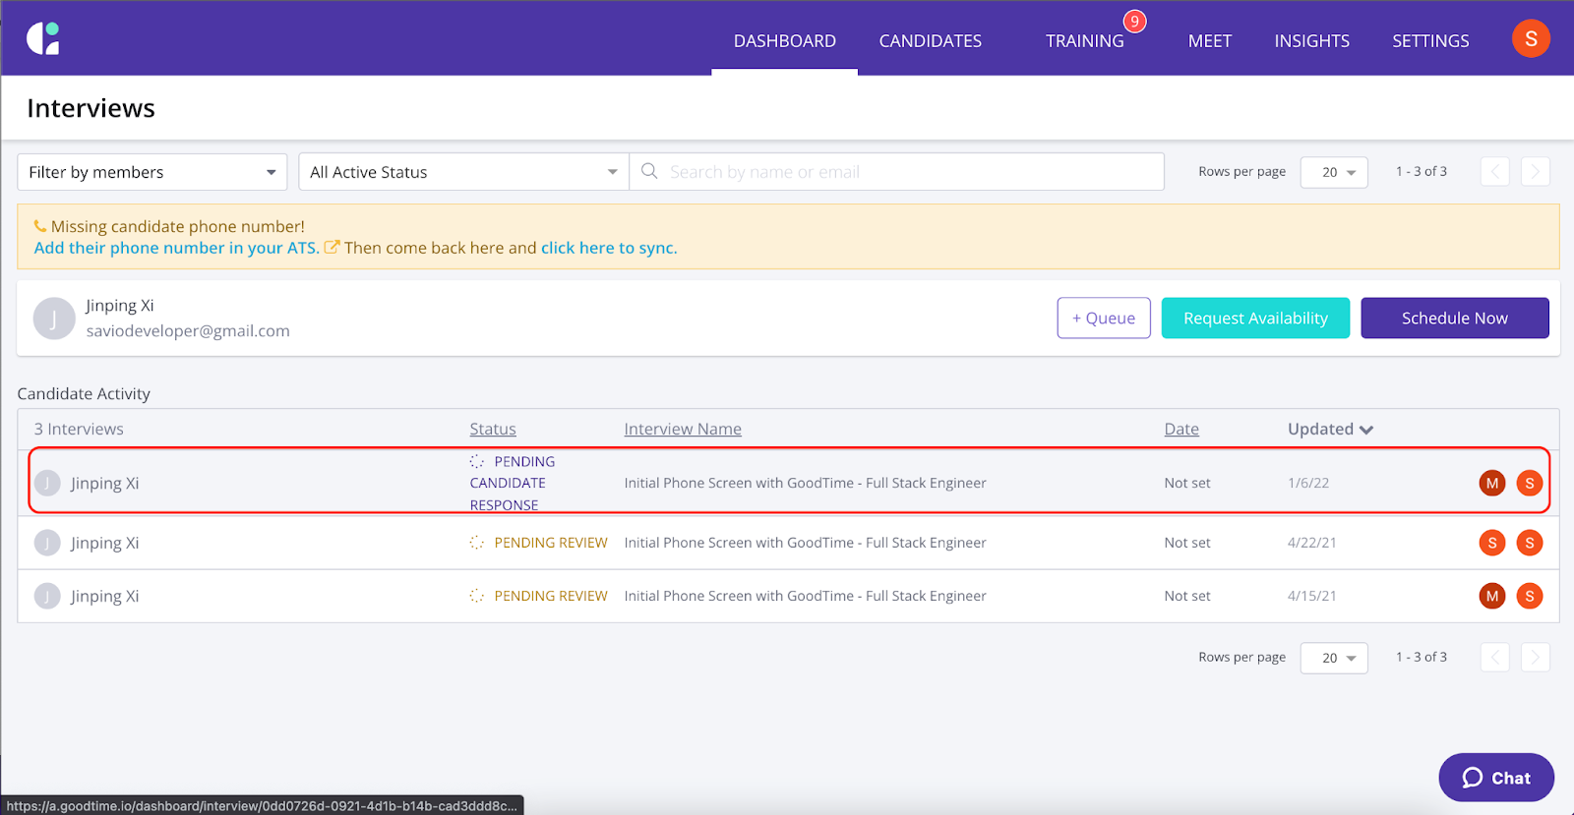Switch to the Candidates tab

tap(930, 40)
